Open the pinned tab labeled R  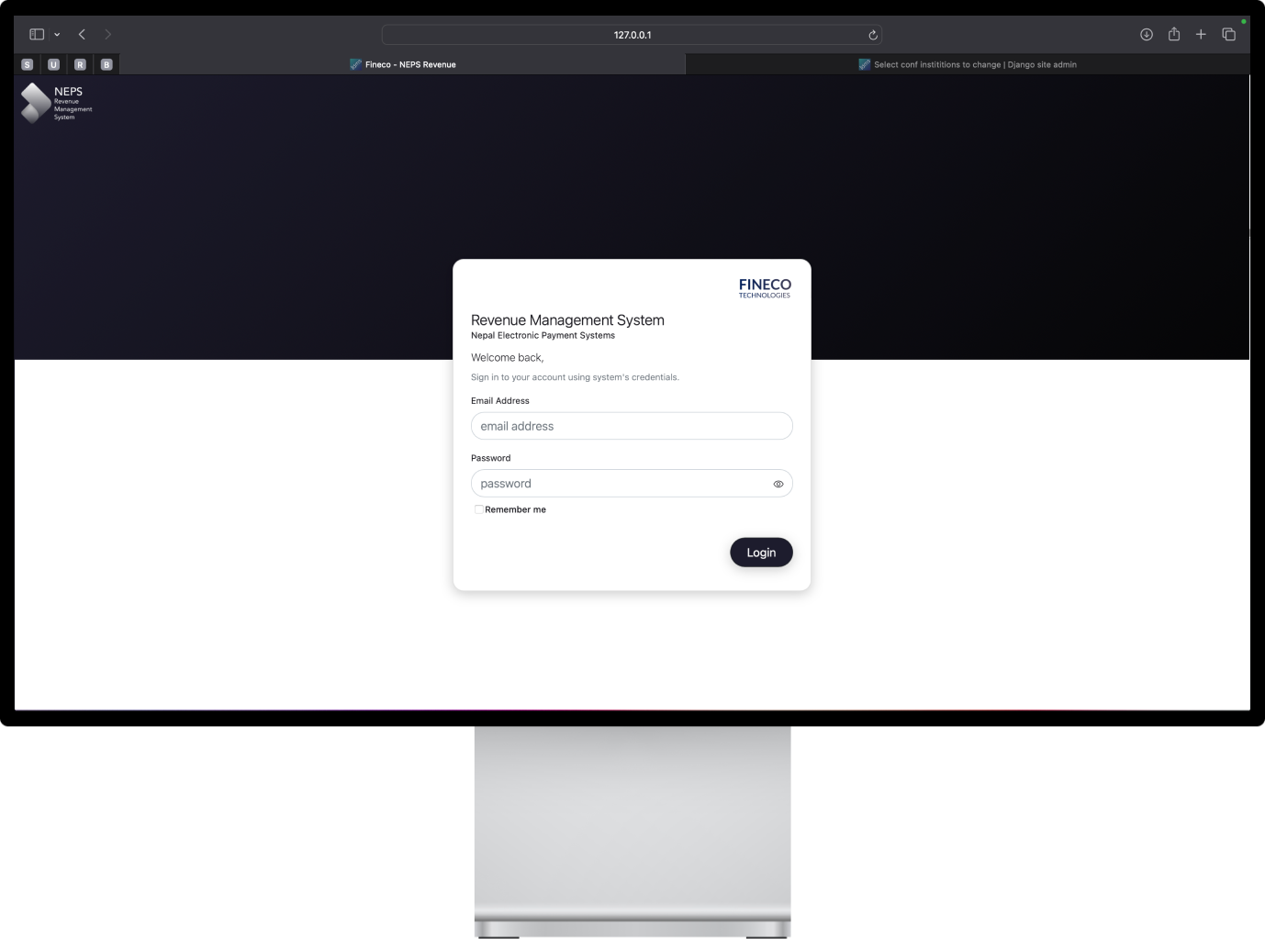tap(80, 64)
